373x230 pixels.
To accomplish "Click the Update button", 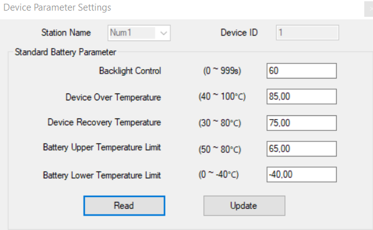I will [x=244, y=206].
